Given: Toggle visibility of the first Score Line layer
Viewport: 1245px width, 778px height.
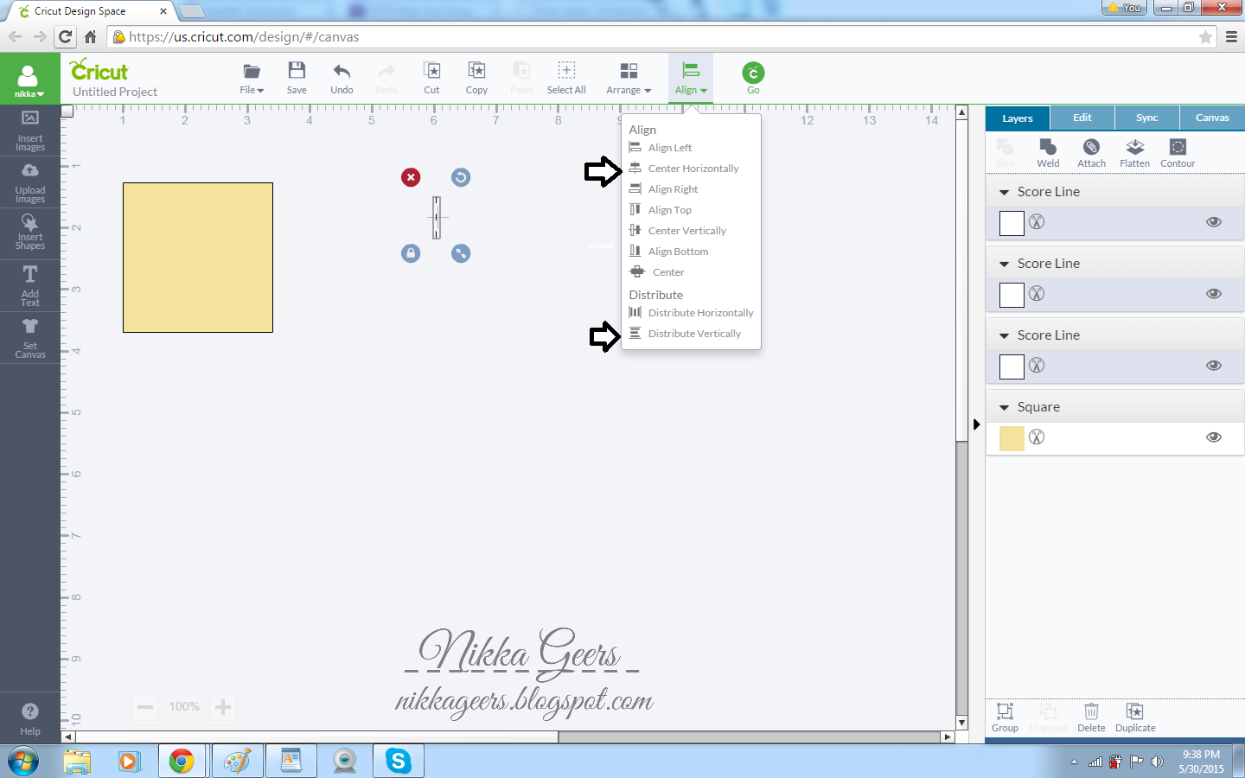Looking at the screenshot, I should (1214, 222).
